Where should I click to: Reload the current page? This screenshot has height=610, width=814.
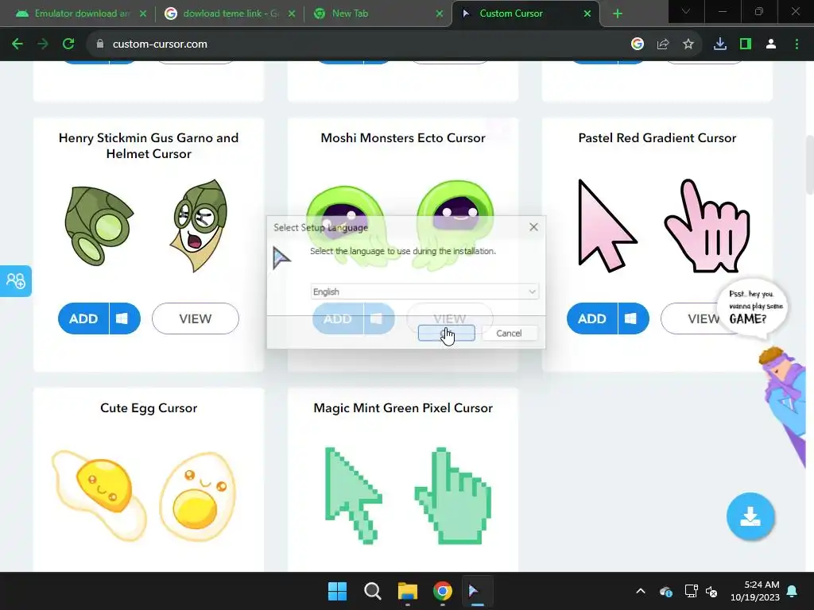(x=68, y=44)
